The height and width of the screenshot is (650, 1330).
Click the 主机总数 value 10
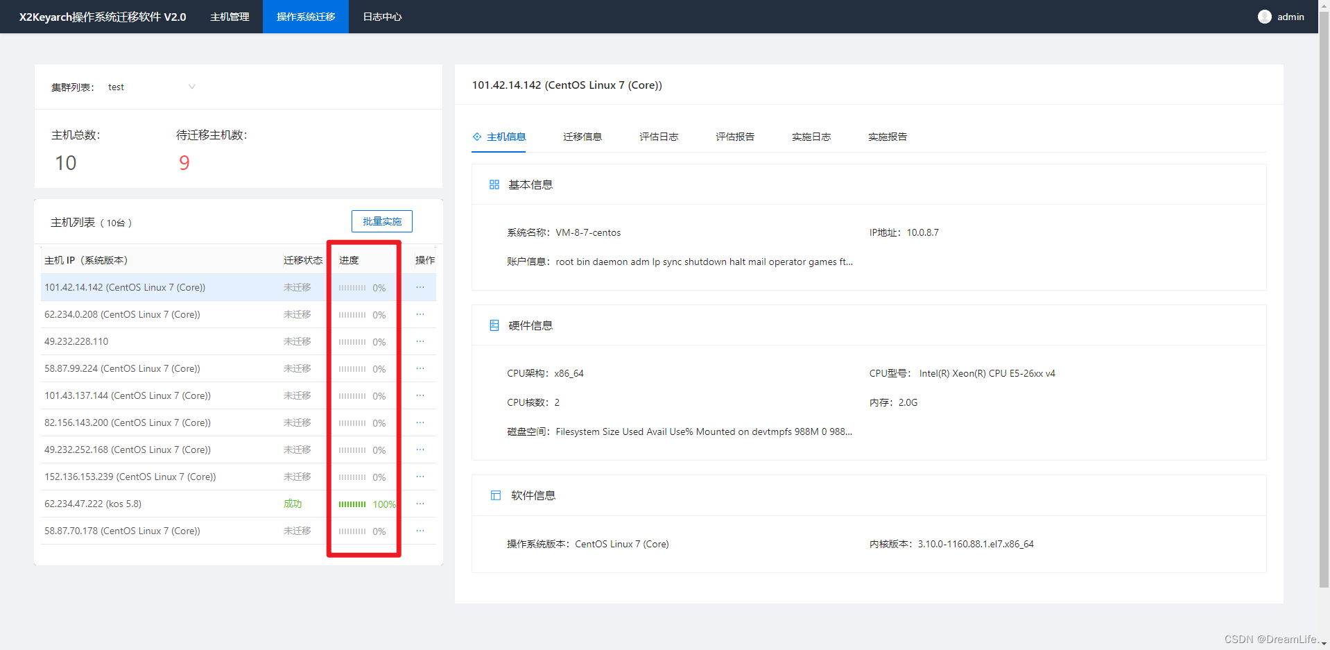(66, 163)
